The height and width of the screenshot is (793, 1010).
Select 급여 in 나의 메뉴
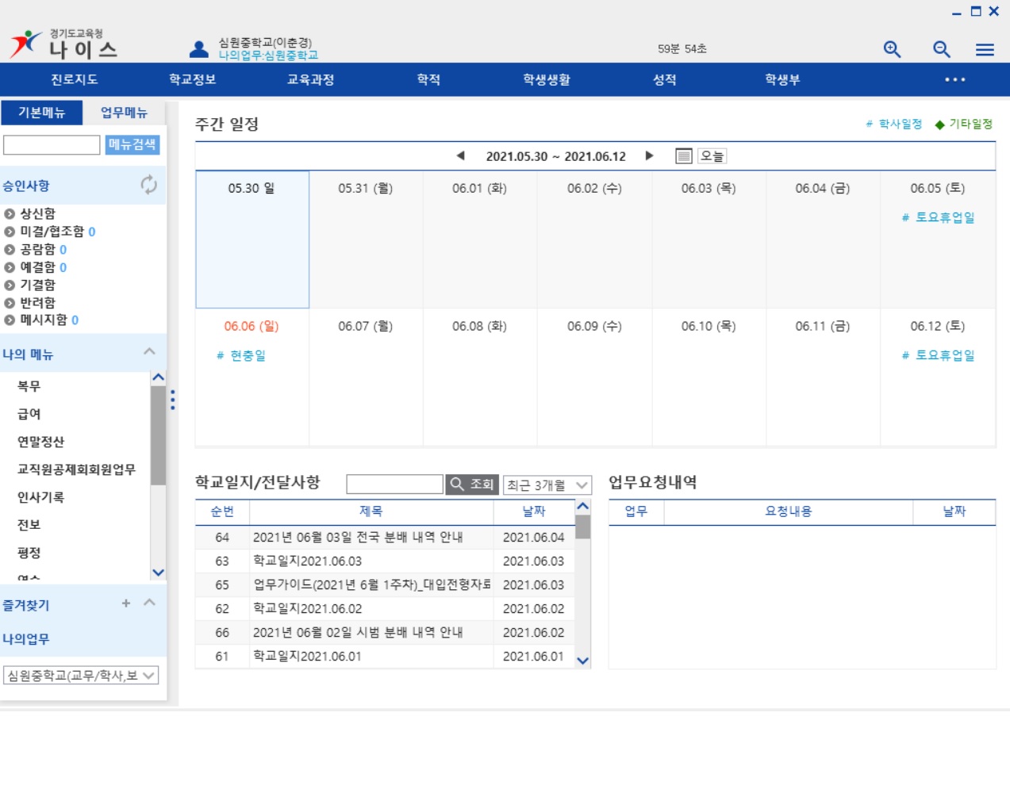tap(29, 414)
